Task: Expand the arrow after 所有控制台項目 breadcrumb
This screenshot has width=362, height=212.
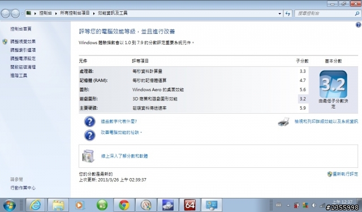Action: 94,14
